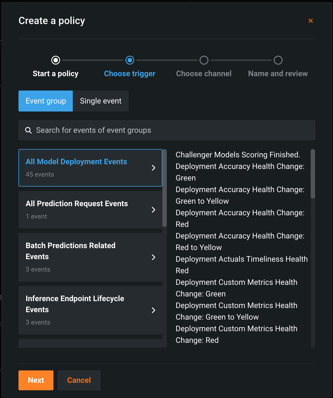Image resolution: width=333 pixels, height=398 pixels.
Task: Select the Start a policy step circle
Action: [56, 60]
